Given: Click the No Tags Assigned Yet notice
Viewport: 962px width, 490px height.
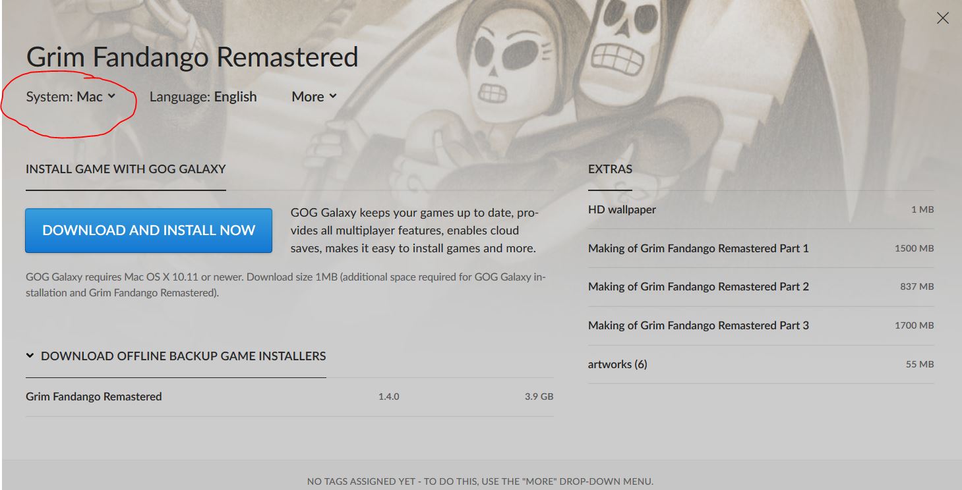Looking at the screenshot, I should (x=480, y=481).
